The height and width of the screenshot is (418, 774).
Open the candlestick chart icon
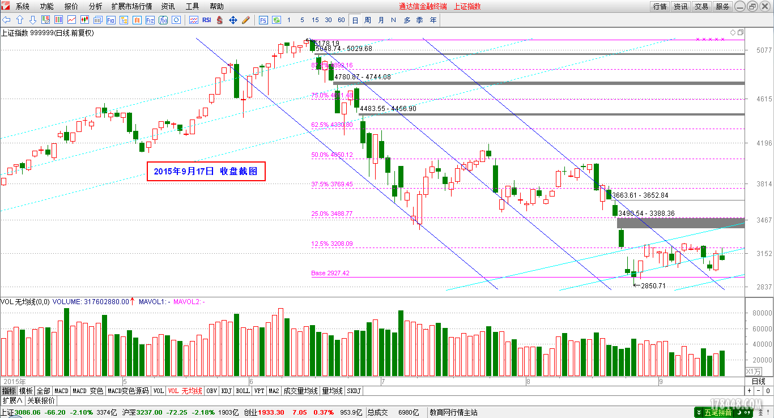[x=85, y=20]
